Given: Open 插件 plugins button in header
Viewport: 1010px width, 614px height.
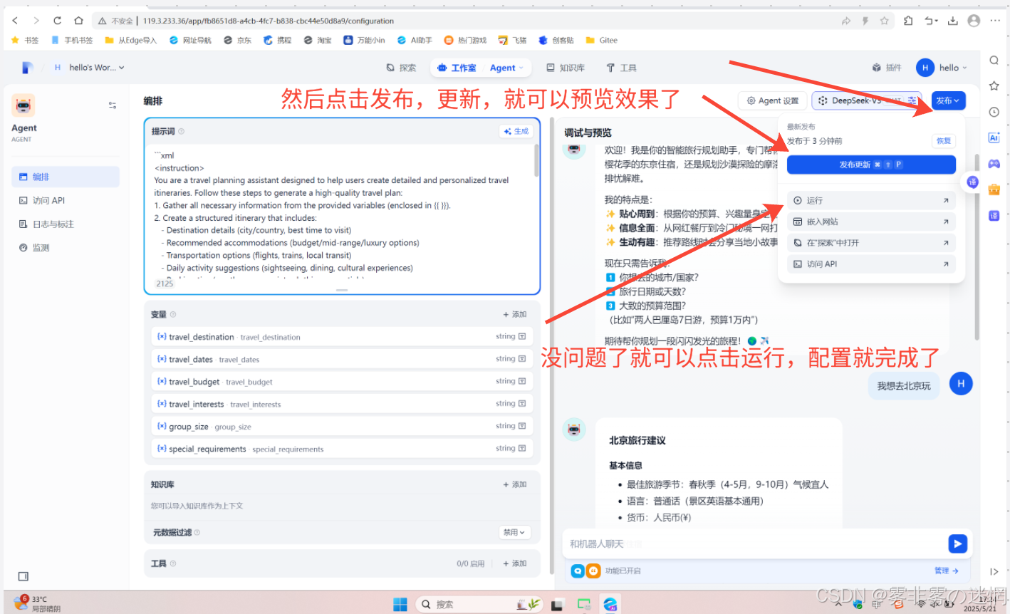Looking at the screenshot, I should pos(887,68).
